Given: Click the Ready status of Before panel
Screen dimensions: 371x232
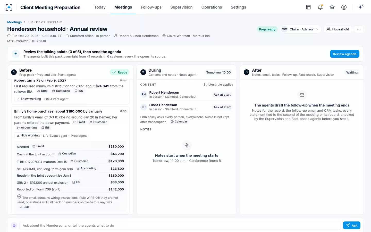Looking at the screenshot, I should coord(120,72).
